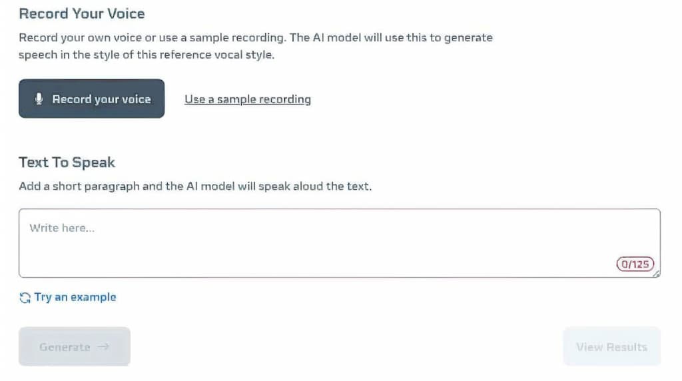Click the 'Add a short paragraph' description
The height and width of the screenshot is (381, 682).
coord(195,187)
